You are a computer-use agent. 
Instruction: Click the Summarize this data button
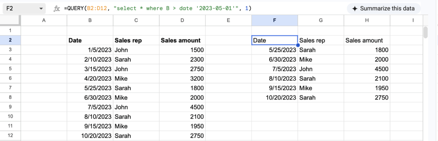pyautogui.click(x=383, y=9)
